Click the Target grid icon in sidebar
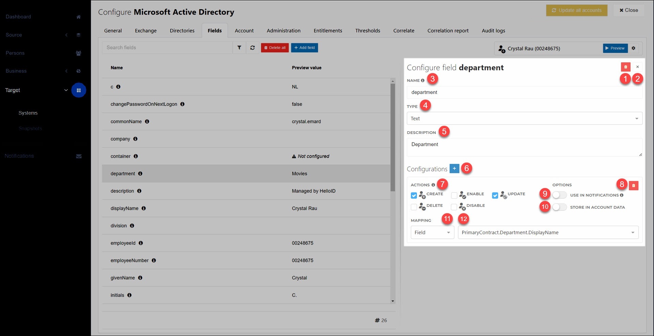Screen dimensions: 654x336 79,90
